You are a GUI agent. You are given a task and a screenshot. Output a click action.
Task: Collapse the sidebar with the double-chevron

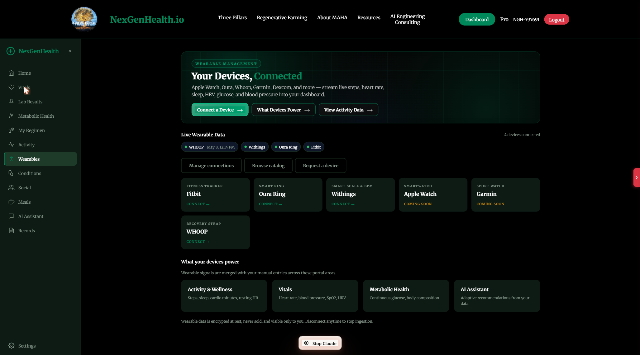click(x=70, y=51)
